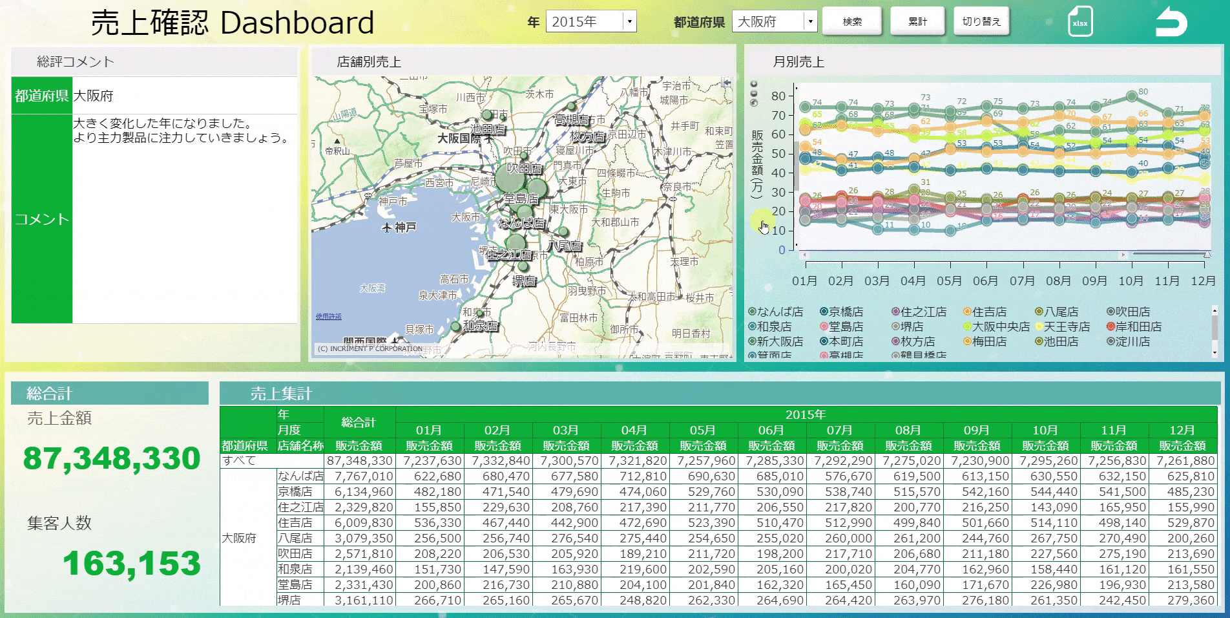The image size is (1230, 618).
Task: Click the green return arrow icon
Action: 1171,23
